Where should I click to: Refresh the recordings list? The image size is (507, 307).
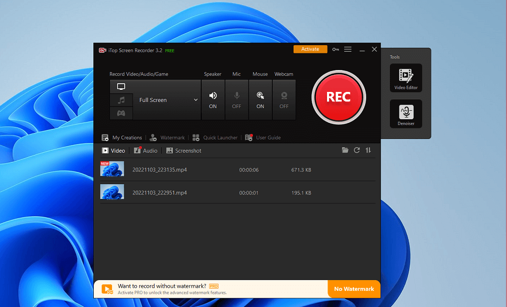pos(356,150)
